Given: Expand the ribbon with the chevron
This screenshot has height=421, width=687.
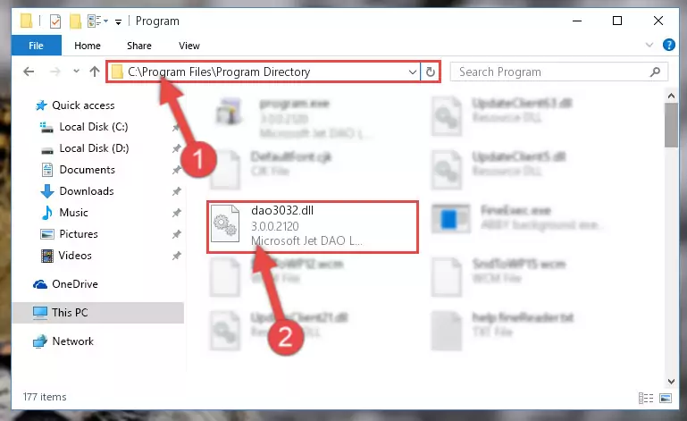Looking at the screenshot, I should tap(649, 45).
